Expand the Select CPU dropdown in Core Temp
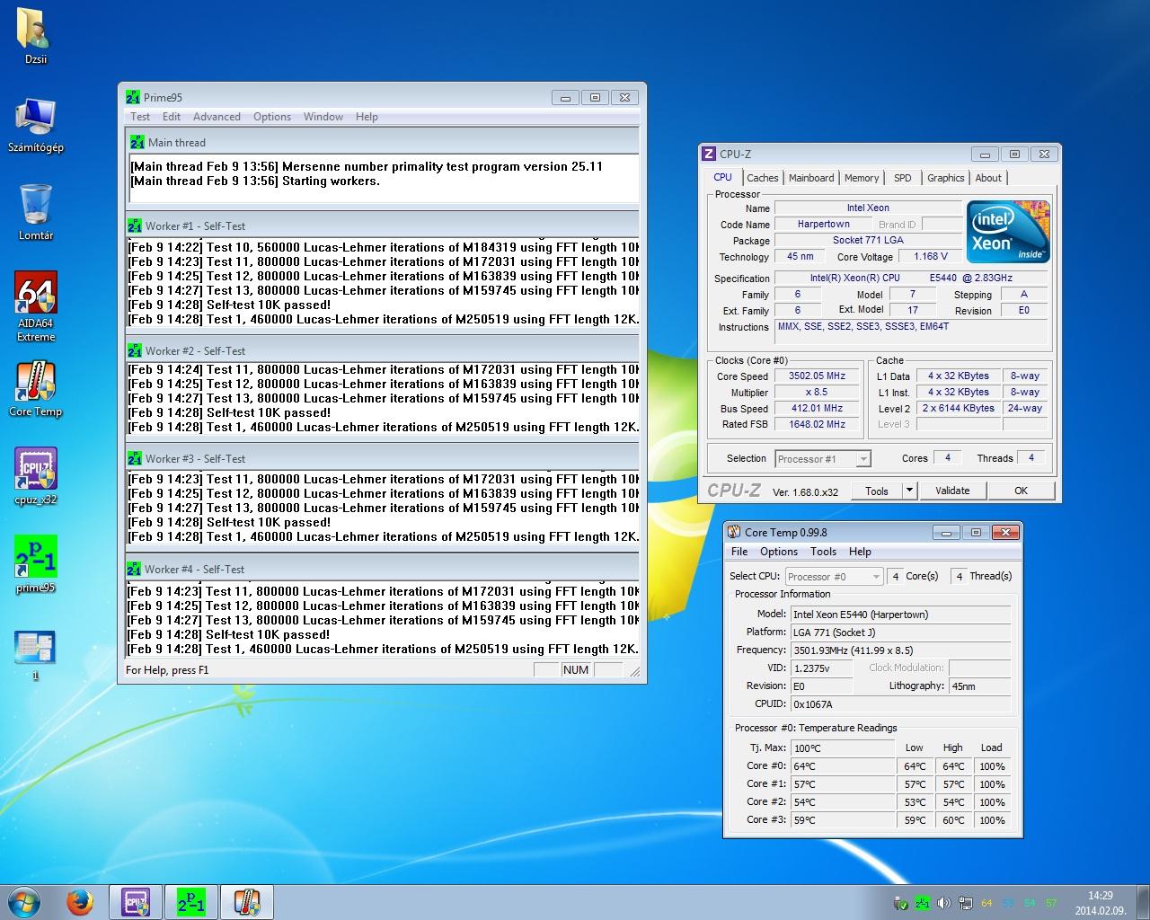The height and width of the screenshot is (920, 1150). pyautogui.click(x=876, y=577)
